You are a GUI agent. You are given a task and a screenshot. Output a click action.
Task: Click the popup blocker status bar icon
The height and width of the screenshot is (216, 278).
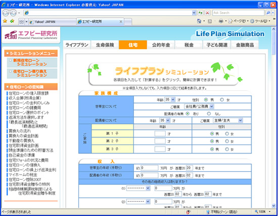(x=188, y=212)
